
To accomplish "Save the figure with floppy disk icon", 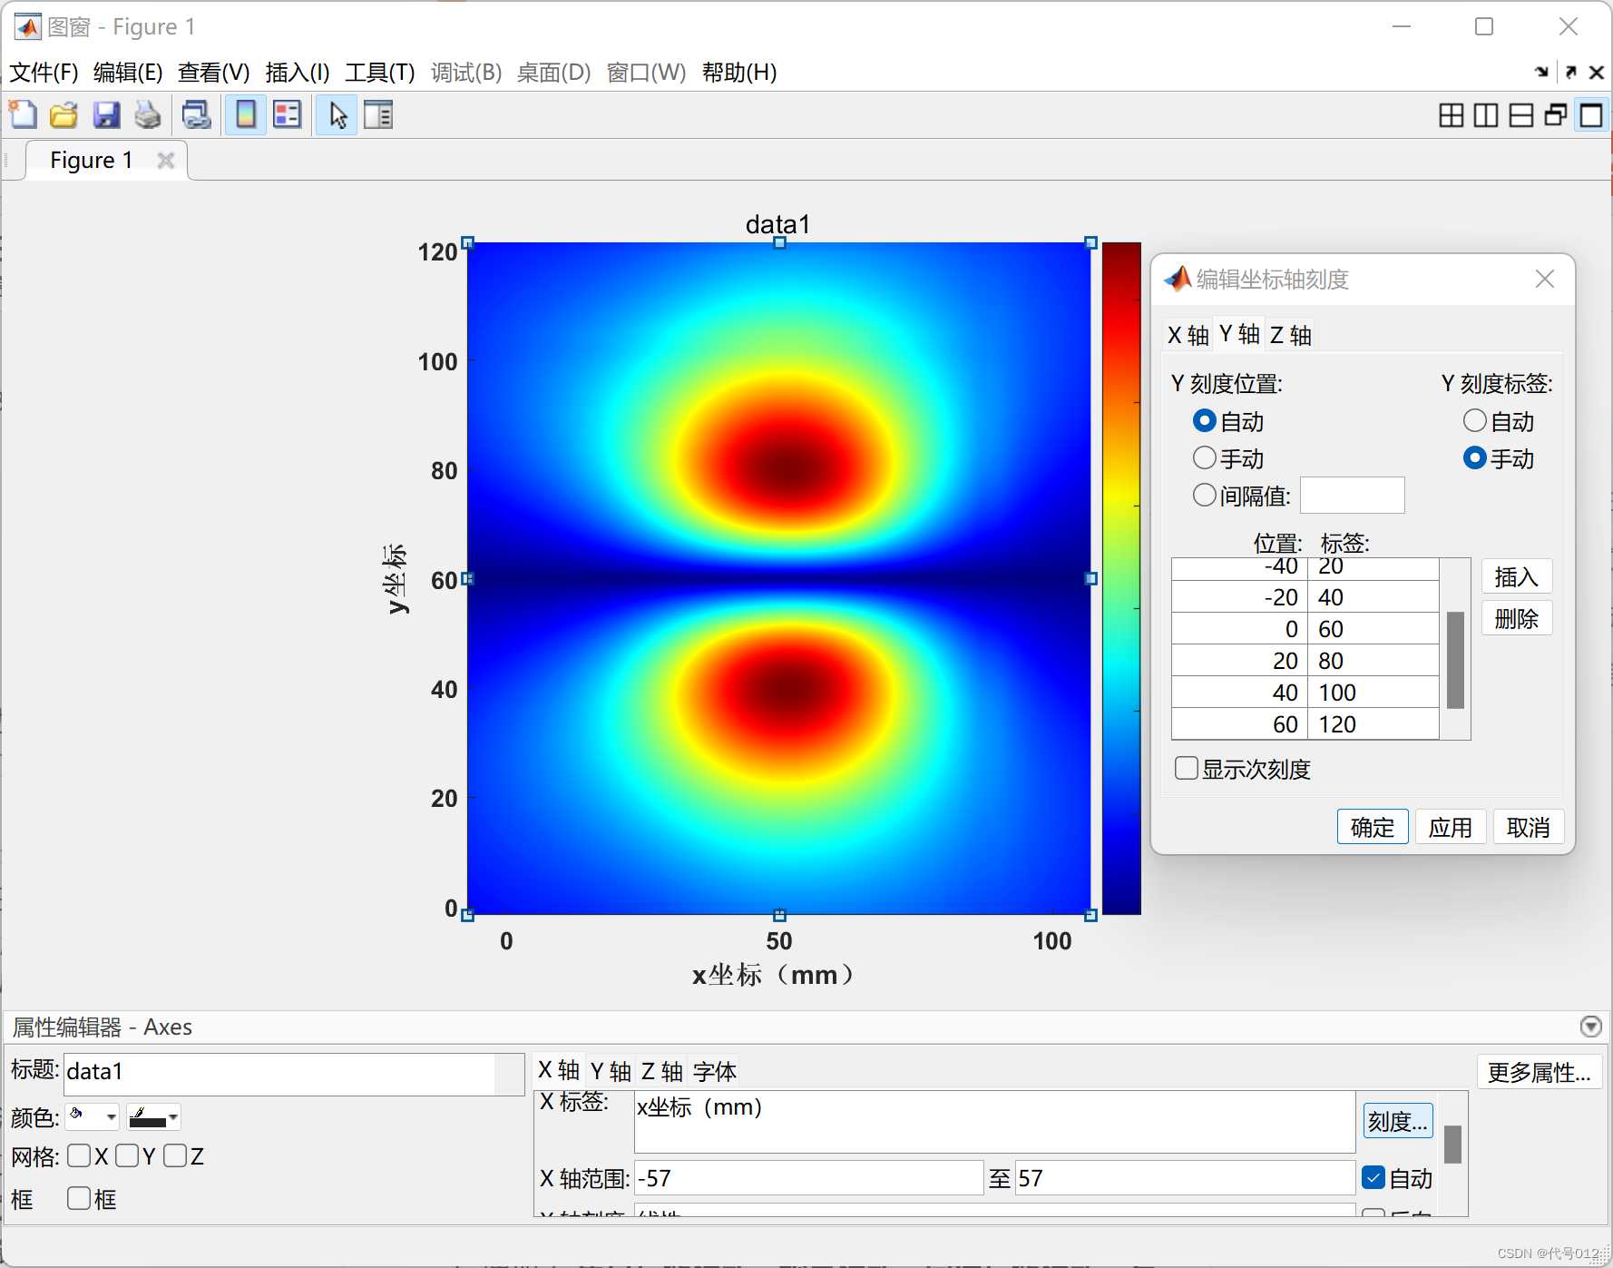I will click(106, 115).
